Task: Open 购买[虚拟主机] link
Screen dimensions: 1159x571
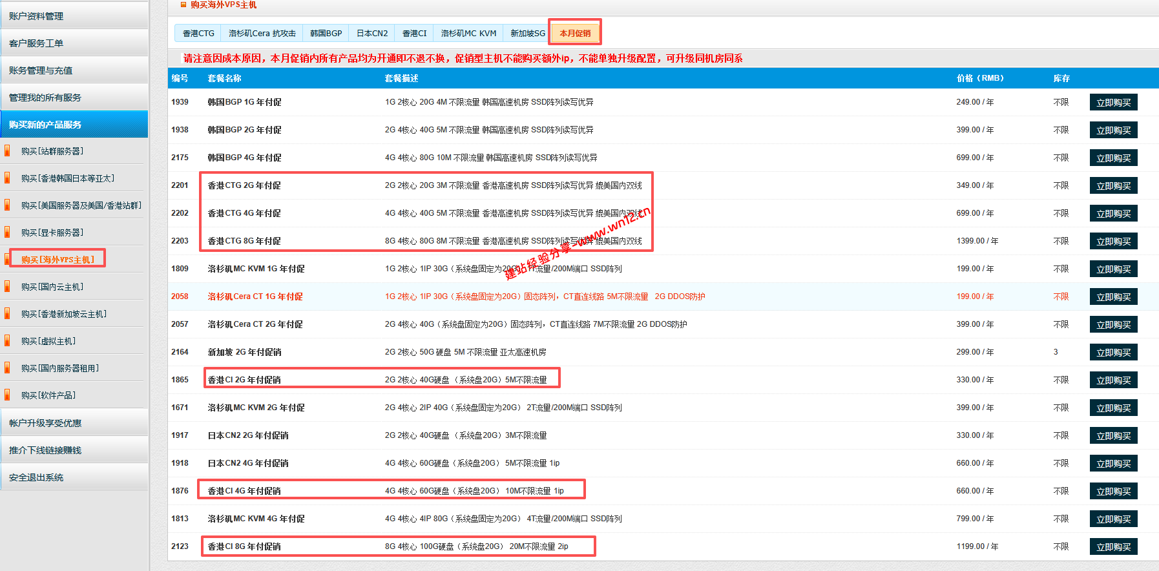Action: pyautogui.click(x=48, y=341)
